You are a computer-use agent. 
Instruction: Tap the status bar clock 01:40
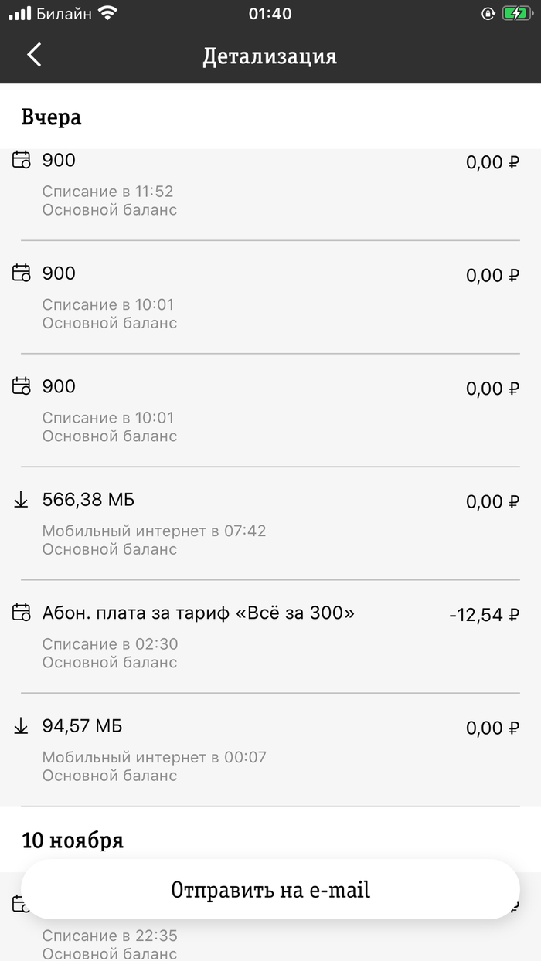point(270,13)
